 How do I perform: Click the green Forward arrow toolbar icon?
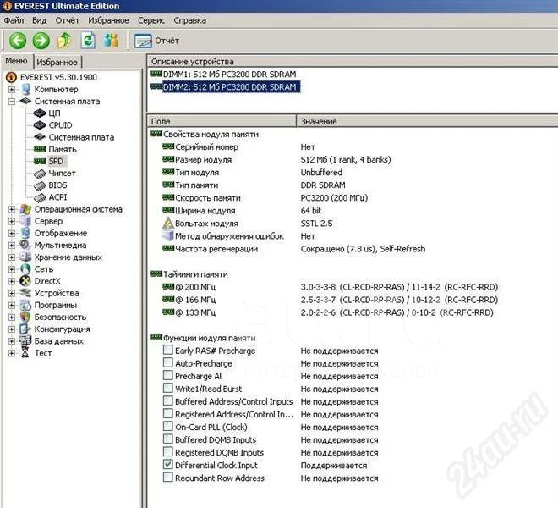click(41, 41)
